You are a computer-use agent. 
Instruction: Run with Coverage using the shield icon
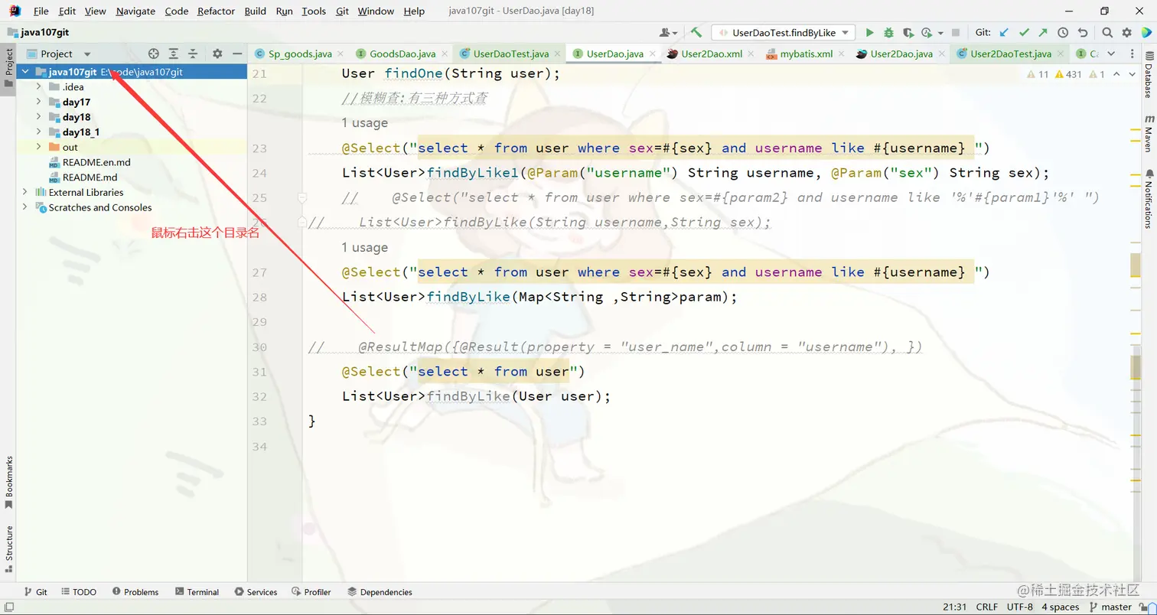pos(908,33)
